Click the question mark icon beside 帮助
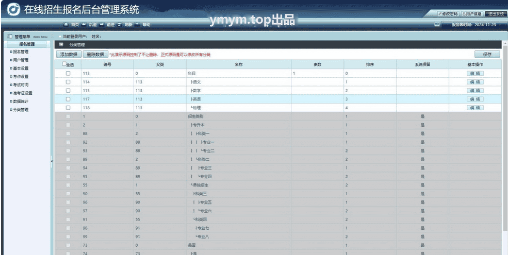The image size is (508, 255). click(137, 24)
